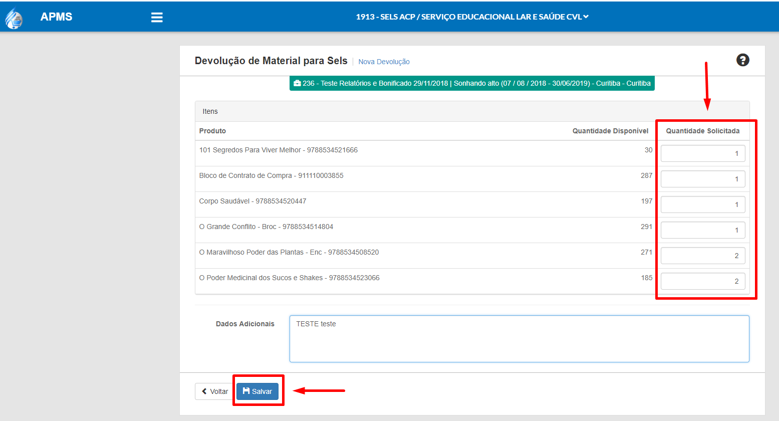
Task: Click the 236 - Teste Relatórios campaign badge
Action: coord(472,83)
